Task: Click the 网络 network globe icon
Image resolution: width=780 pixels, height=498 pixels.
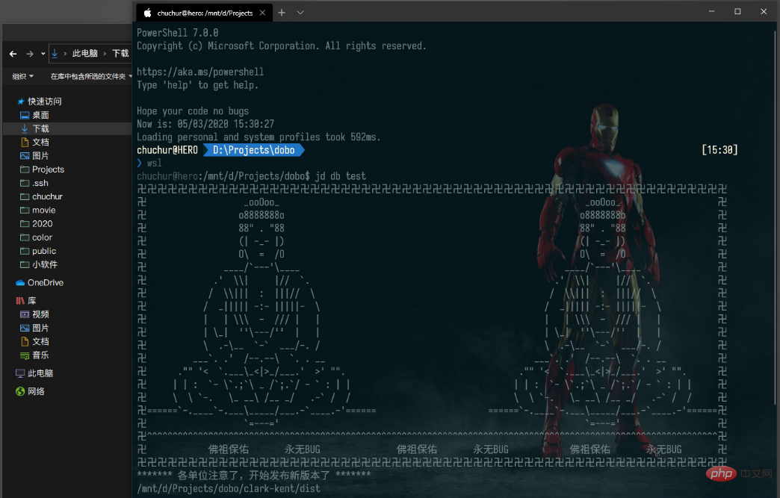Action: point(20,392)
